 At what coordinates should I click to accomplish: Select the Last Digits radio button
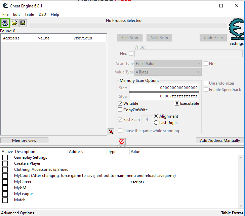click(x=156, y=122)
